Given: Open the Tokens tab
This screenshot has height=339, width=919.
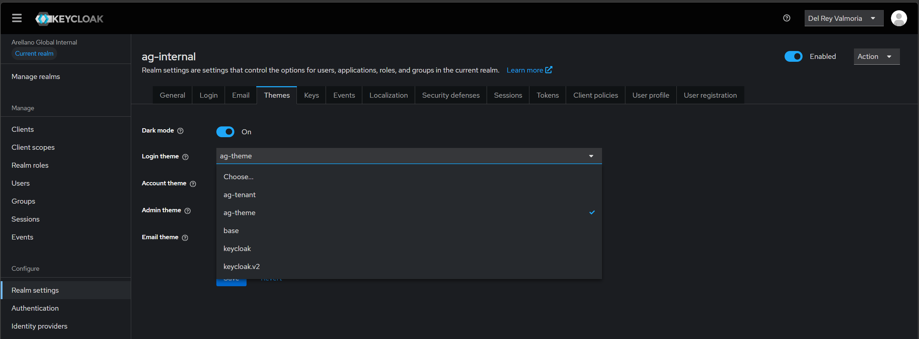Looking at the screenshot, I should pos(547,95).
